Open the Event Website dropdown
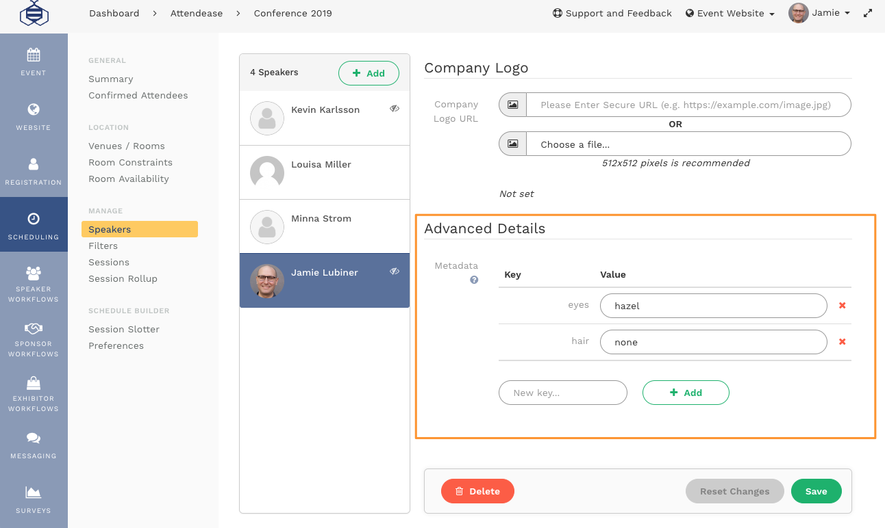Image resolution: width=885 pixels, height=528 pixels. click(x=730, y=13)
